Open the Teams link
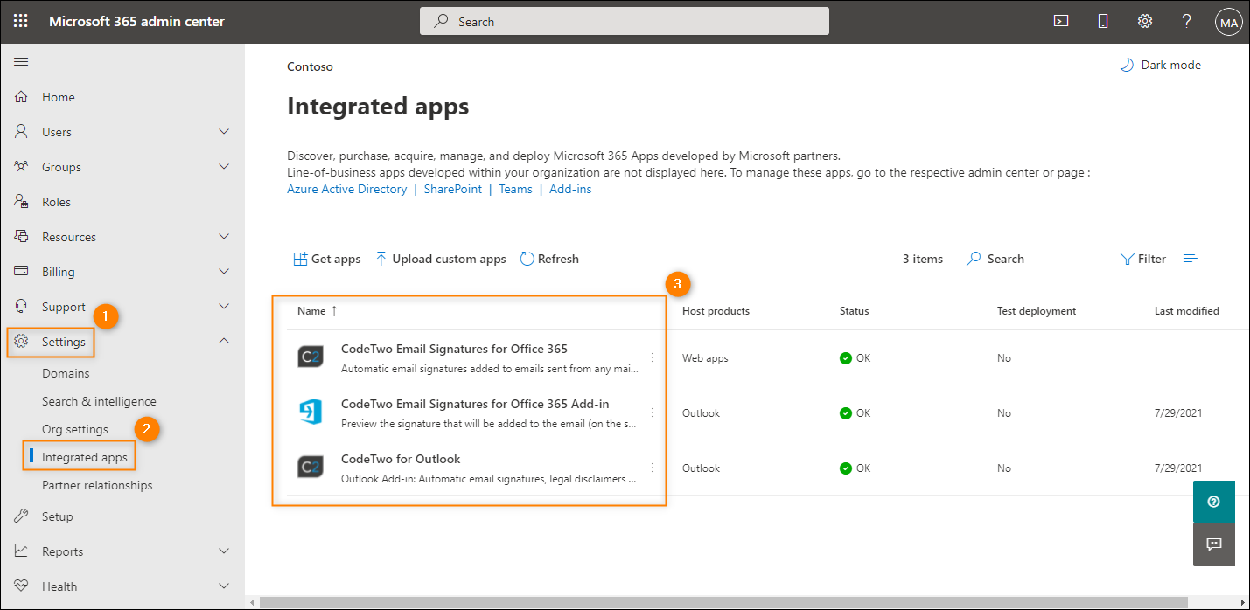 (515, 189)
